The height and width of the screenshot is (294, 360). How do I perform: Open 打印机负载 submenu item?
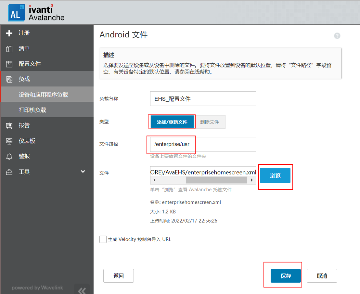(32, 110)
